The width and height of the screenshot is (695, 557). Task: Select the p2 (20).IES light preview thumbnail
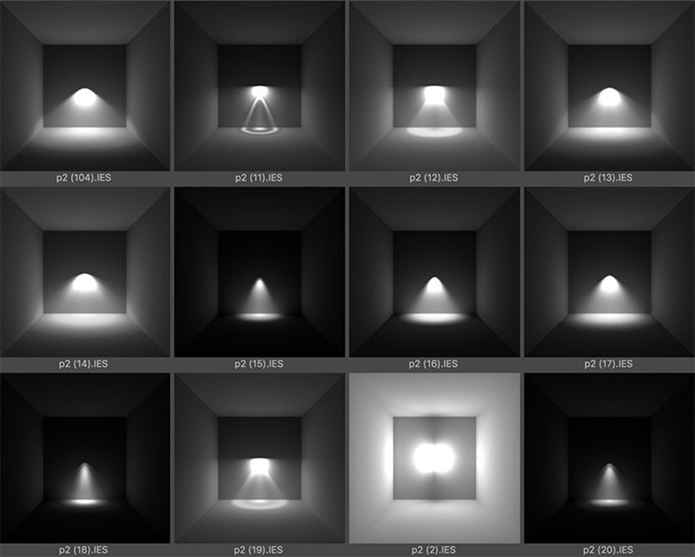(x=610, y=457)
